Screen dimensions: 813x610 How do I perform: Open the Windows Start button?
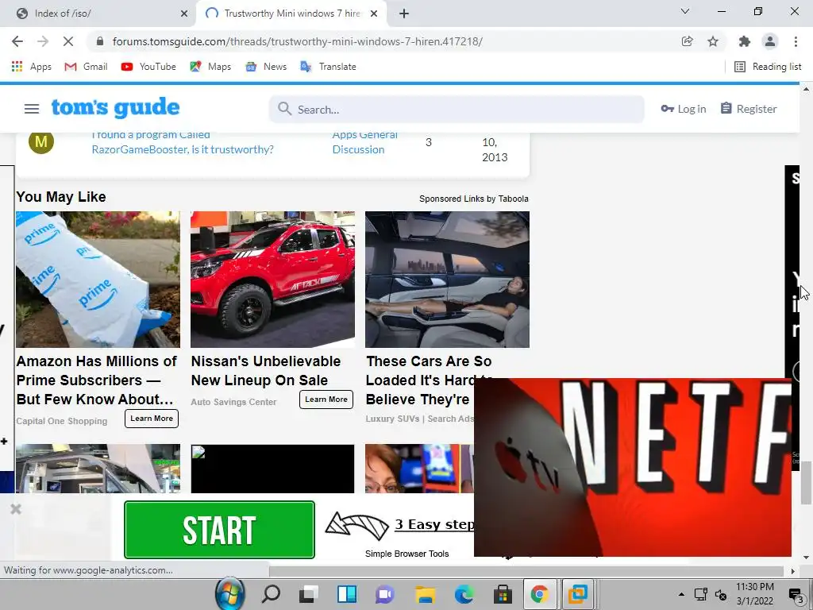click(x=229, y=593)
